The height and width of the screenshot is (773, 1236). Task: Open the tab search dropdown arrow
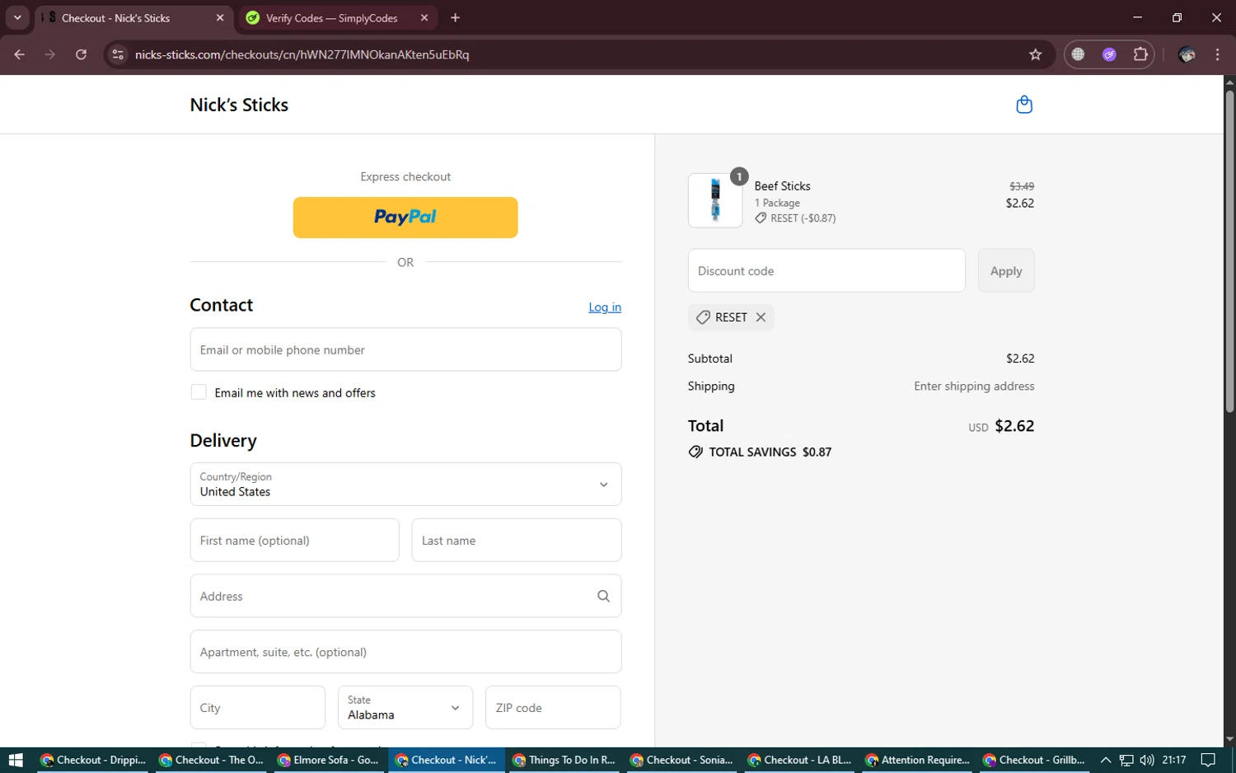17,17
